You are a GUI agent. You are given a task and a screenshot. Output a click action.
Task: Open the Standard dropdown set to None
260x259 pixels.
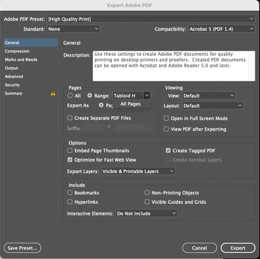click(73, 29)
